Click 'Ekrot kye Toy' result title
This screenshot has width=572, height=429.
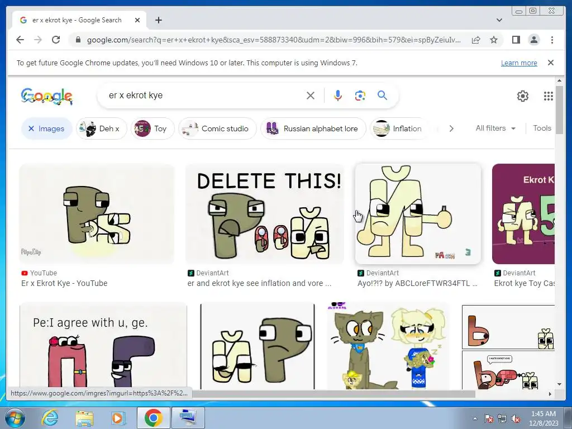(x=524, y=283)
